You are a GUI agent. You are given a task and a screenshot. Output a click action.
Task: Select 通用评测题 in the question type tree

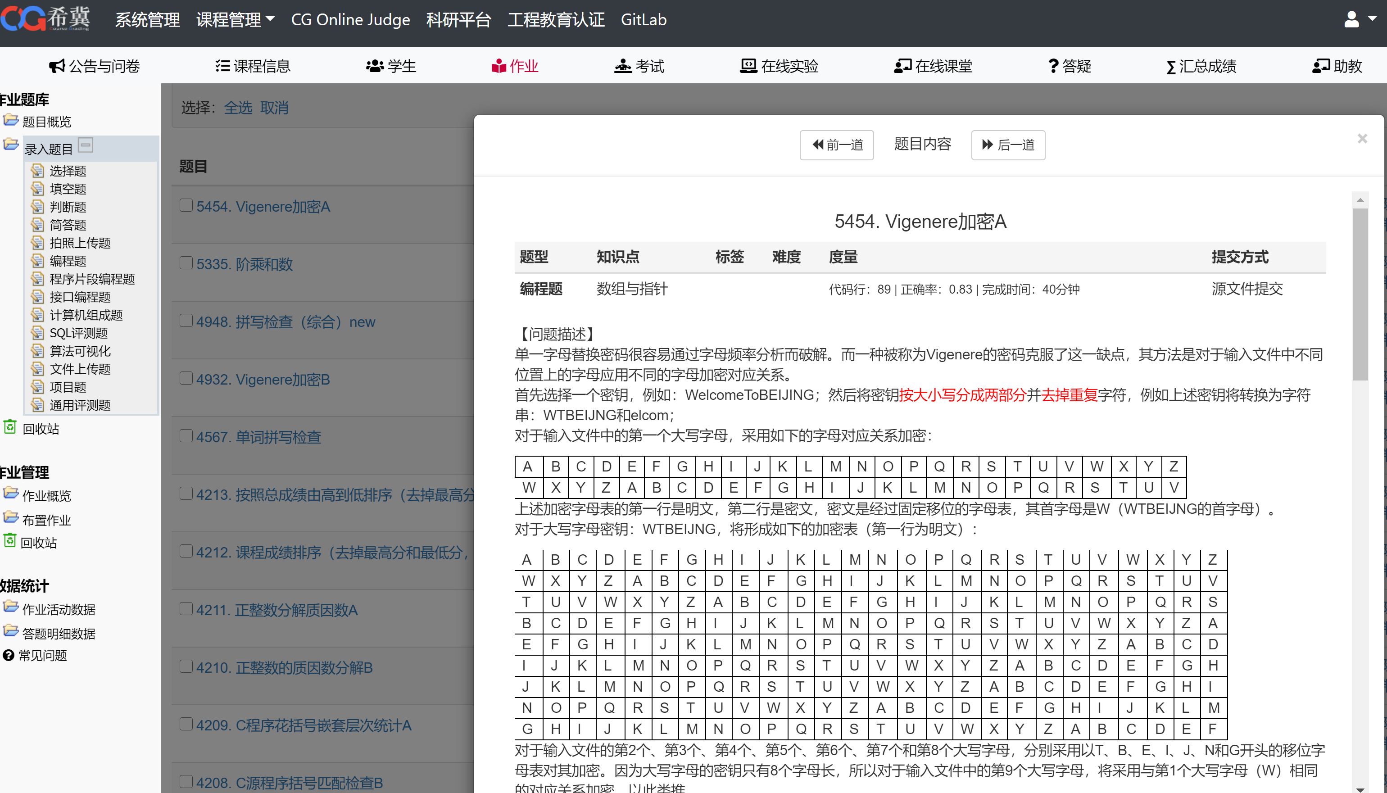tap(80, 405)
